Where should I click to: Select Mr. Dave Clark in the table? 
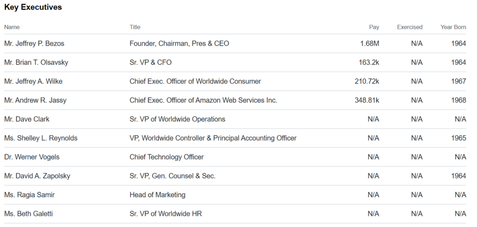point(27,119)
